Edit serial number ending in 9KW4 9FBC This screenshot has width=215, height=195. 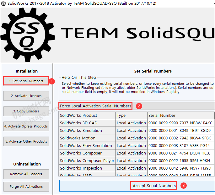pyautogui.click(x=181, y=138)
